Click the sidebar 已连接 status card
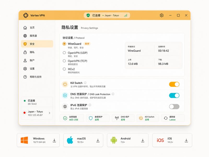Screen dimensions: 209x157 click(37, 102)
